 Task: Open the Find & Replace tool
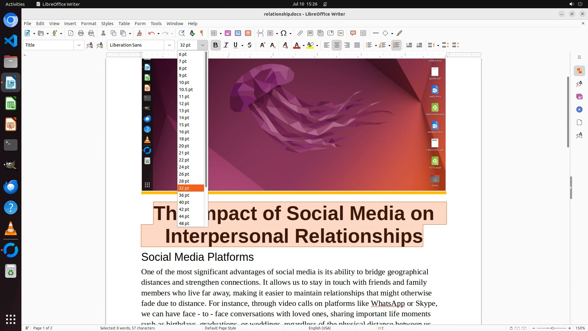tap(182, 33)
